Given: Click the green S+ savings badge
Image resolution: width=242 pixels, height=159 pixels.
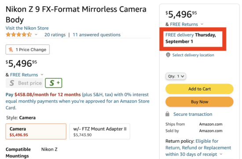Looking at the screenshot, I should [54, 83].
